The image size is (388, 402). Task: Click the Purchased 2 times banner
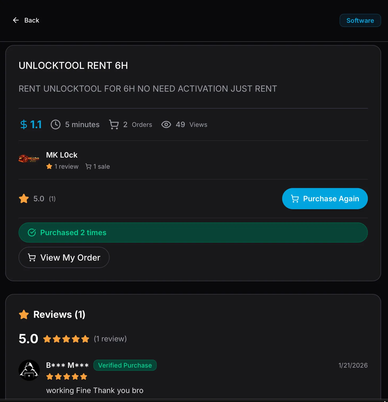(x=193, y=233)
